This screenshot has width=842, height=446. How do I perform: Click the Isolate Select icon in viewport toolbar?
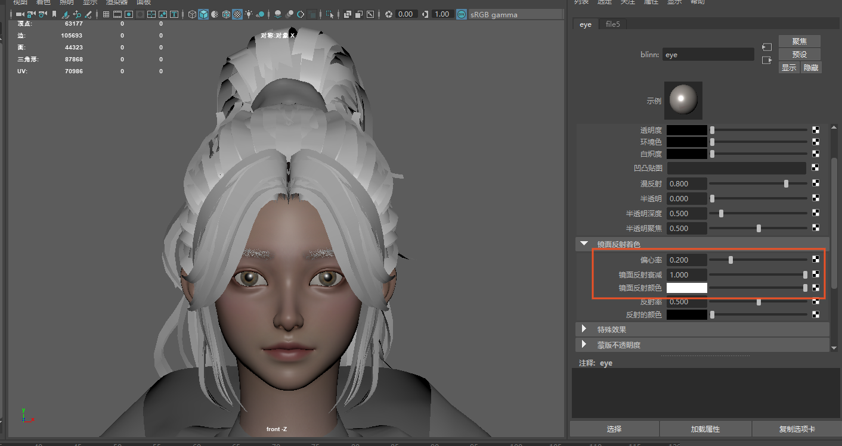coord(330,14)
